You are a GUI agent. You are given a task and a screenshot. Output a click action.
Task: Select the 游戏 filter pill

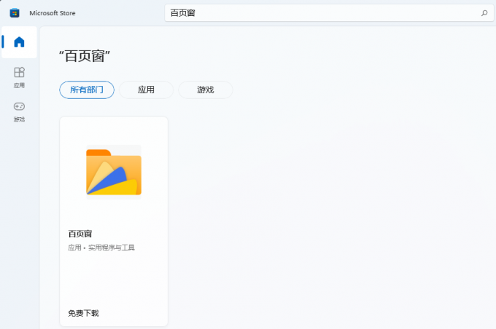[x=206, y=90]
